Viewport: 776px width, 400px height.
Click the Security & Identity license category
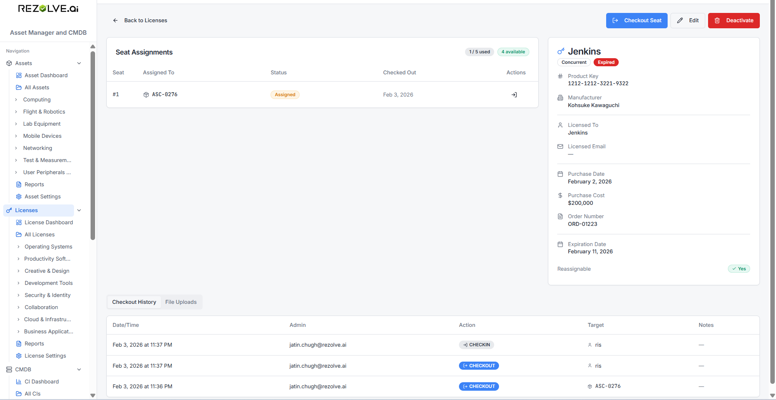click(47, 295)
